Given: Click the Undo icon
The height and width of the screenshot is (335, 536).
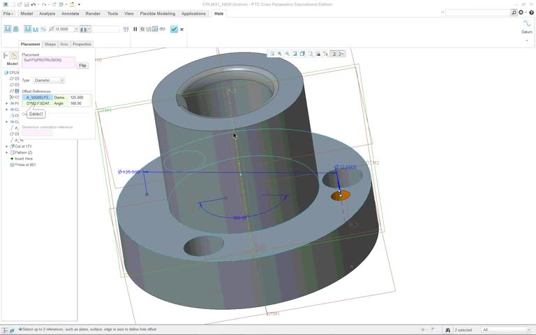Looking at the screenshot, I should click(33, 4).
